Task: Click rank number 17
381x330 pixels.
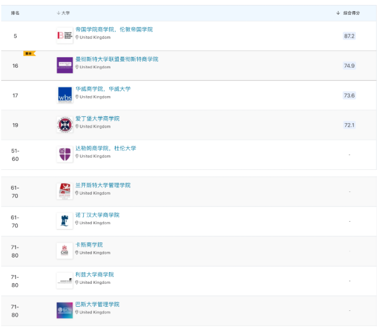Action: point(15,95)
